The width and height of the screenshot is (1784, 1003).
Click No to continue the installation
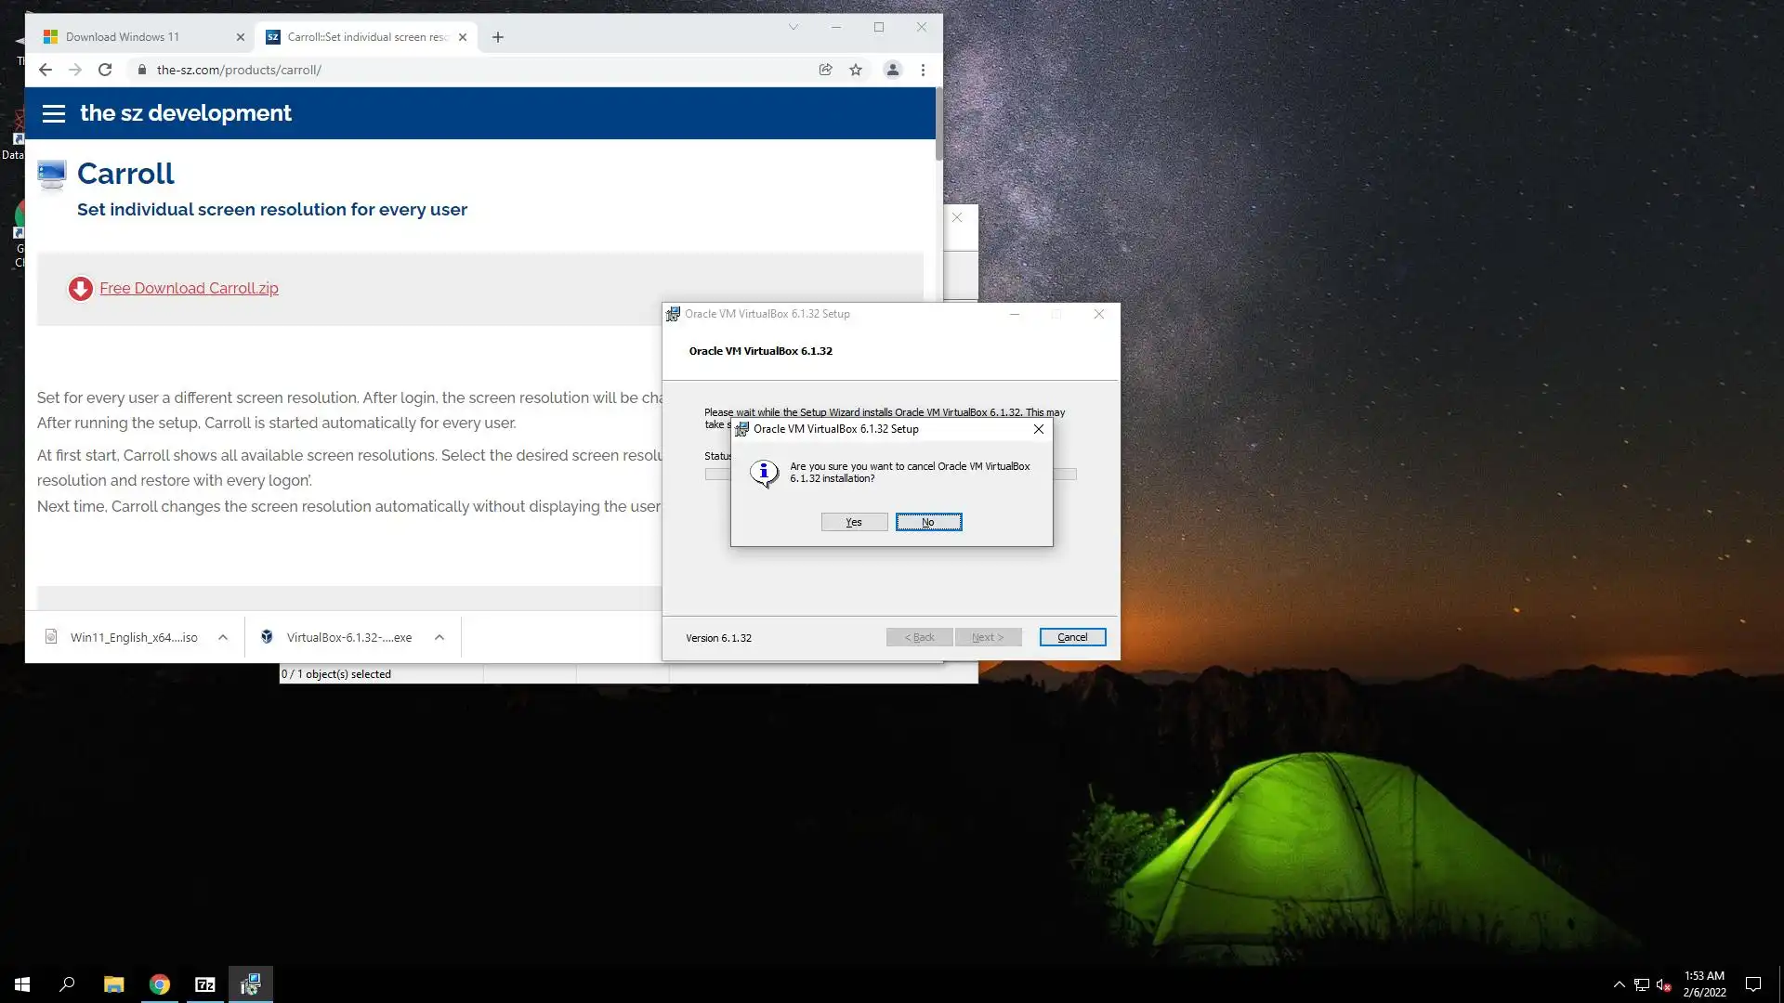(x=928, y=522)
